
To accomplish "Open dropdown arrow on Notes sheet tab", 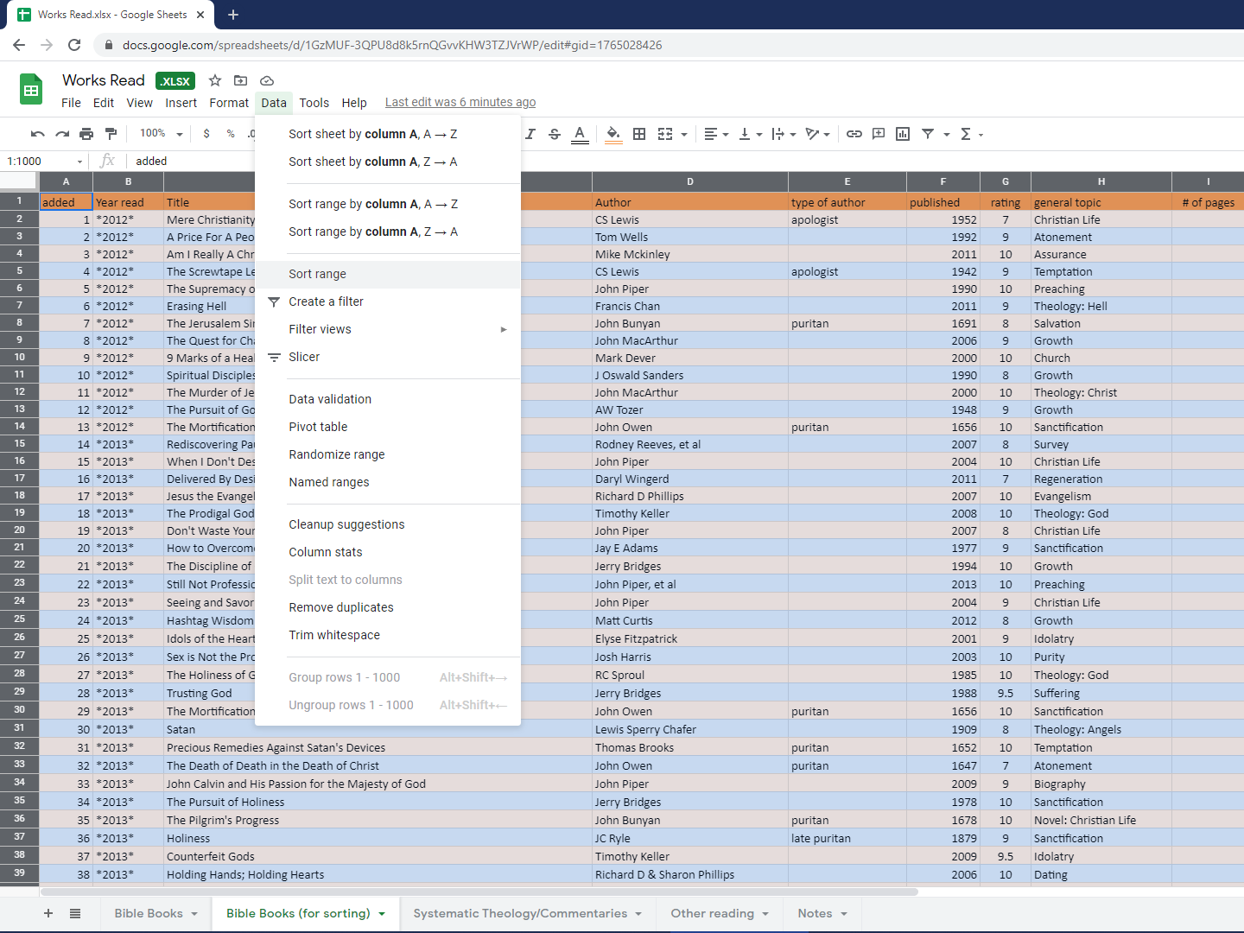I will tap(844, 914).
